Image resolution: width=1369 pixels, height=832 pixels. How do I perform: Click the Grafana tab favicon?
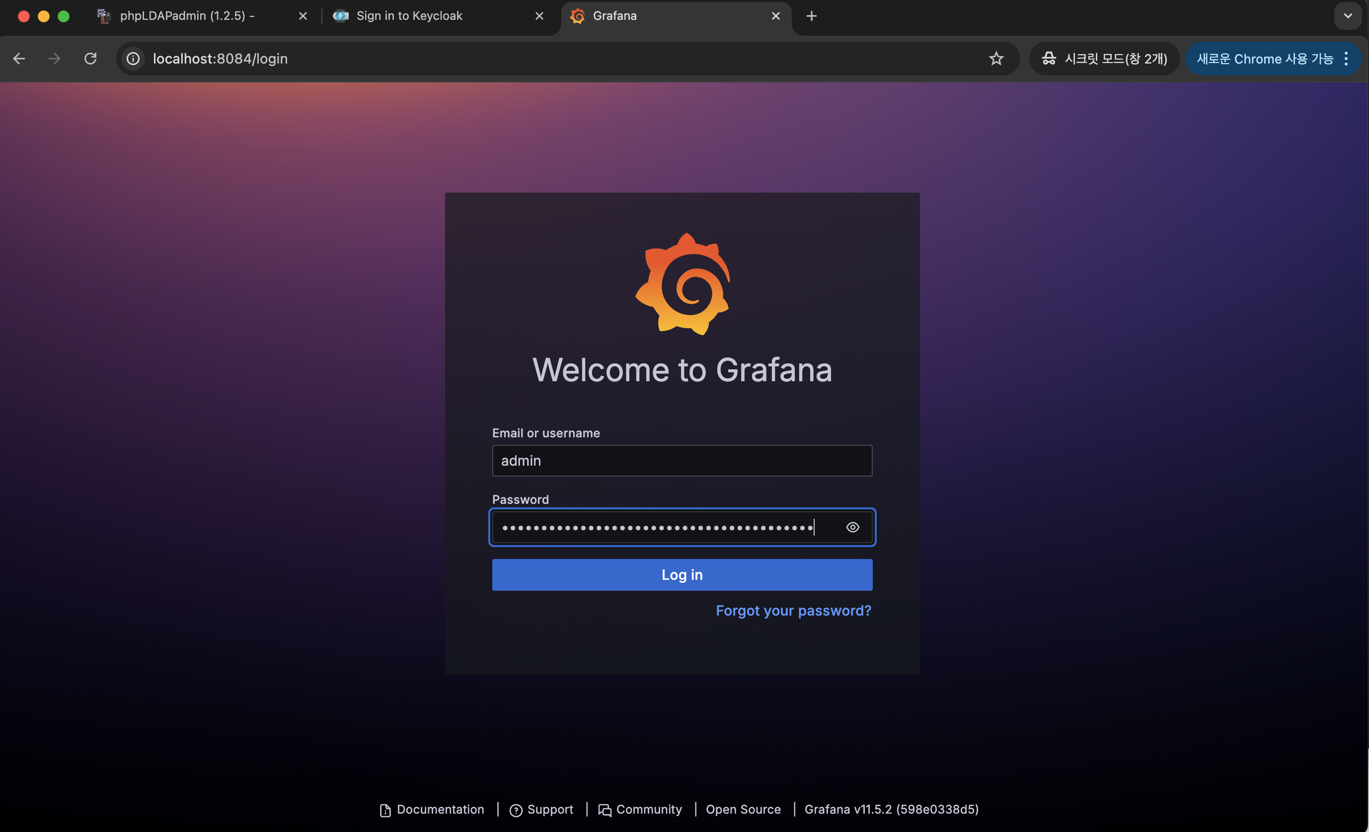coord(577,16)
